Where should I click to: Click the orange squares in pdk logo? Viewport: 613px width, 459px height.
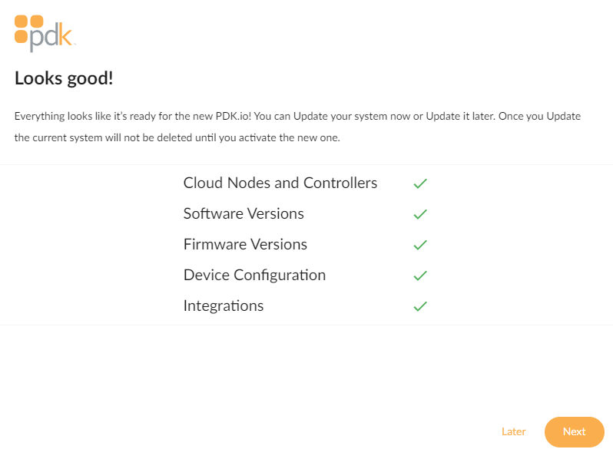(x=28, y=29)
